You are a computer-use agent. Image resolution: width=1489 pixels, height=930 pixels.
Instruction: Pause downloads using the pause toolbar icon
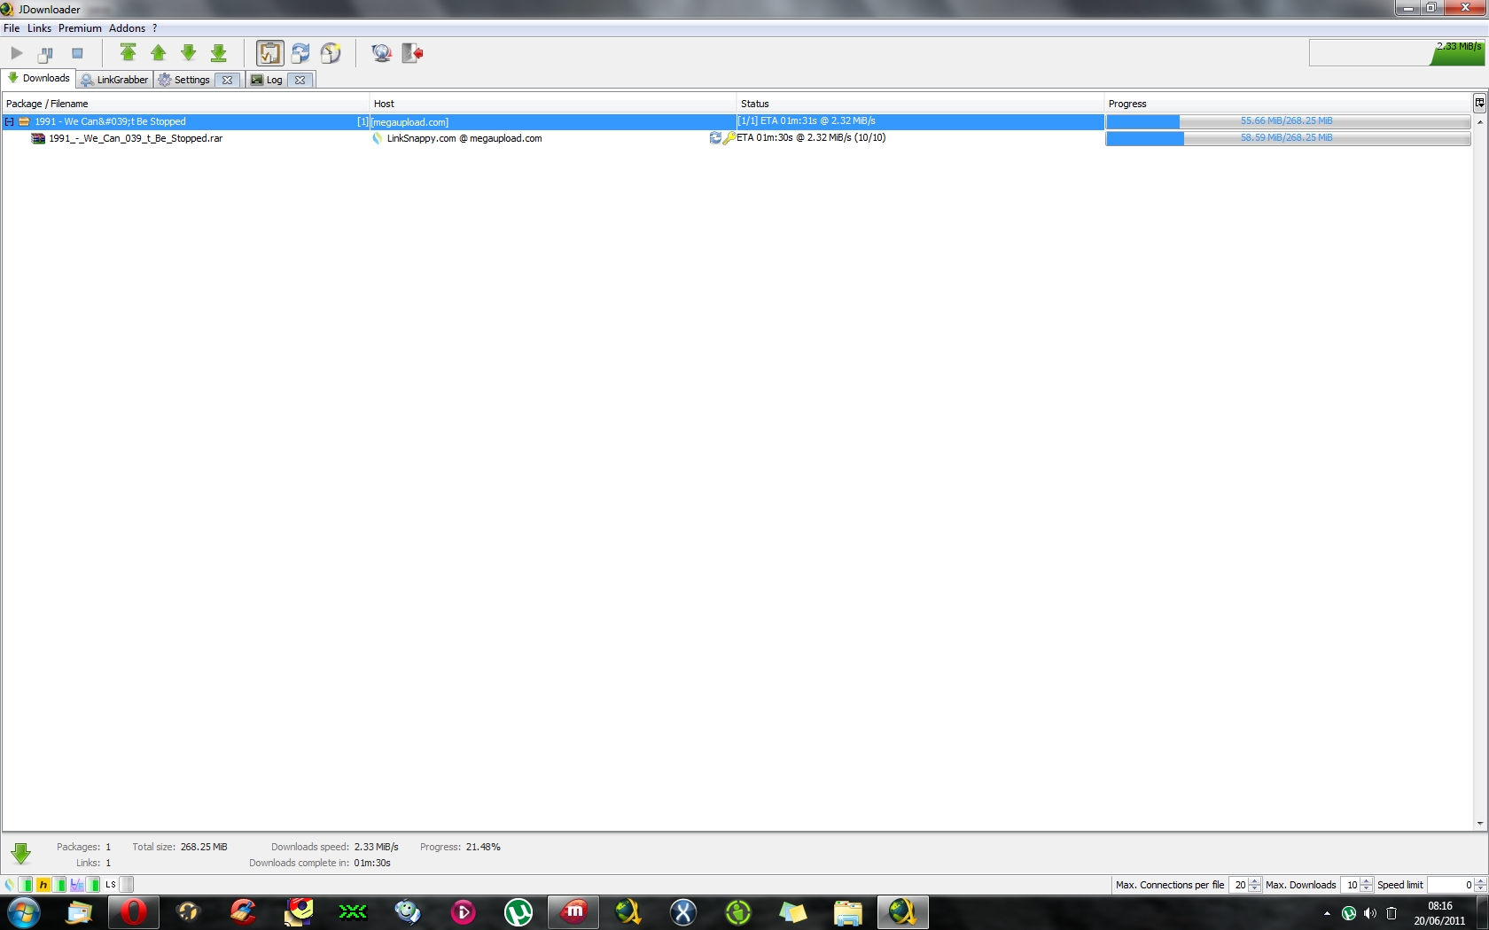click(x=46, y=53)
